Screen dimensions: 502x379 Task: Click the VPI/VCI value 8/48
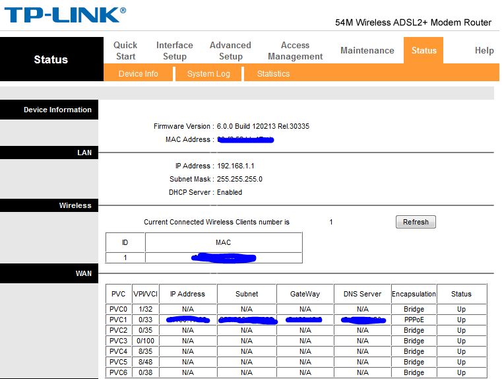pos(145,362)
